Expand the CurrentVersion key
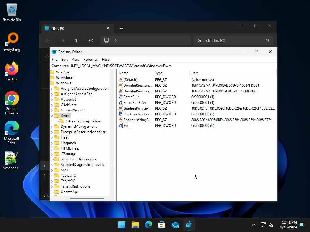Image resolution: width=310 pixels, height=232 pixels. coord(52,110)
